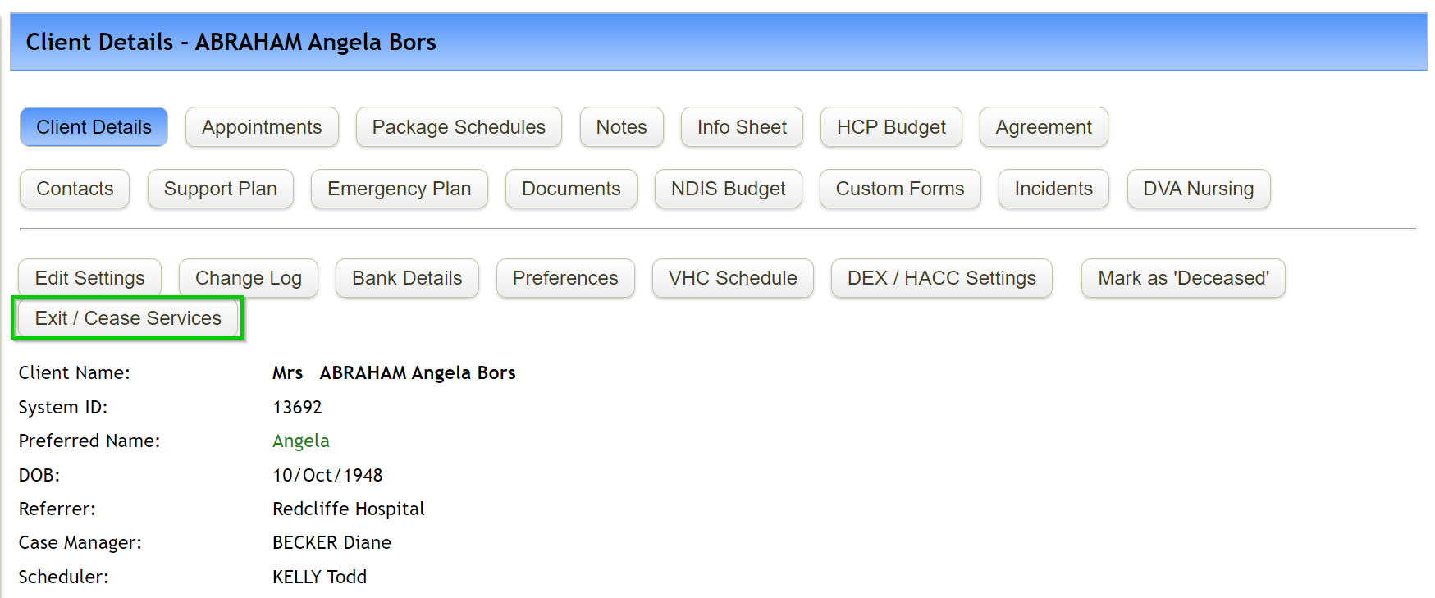This screenshot has width=1435, height=598.
Task: Go to the Contacts tab
Action: click(x=75, y=189)
